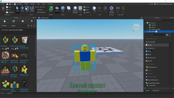Switch to the VIEW ribbon tab
The image size is (174, 98).
(x=43, y=4)
